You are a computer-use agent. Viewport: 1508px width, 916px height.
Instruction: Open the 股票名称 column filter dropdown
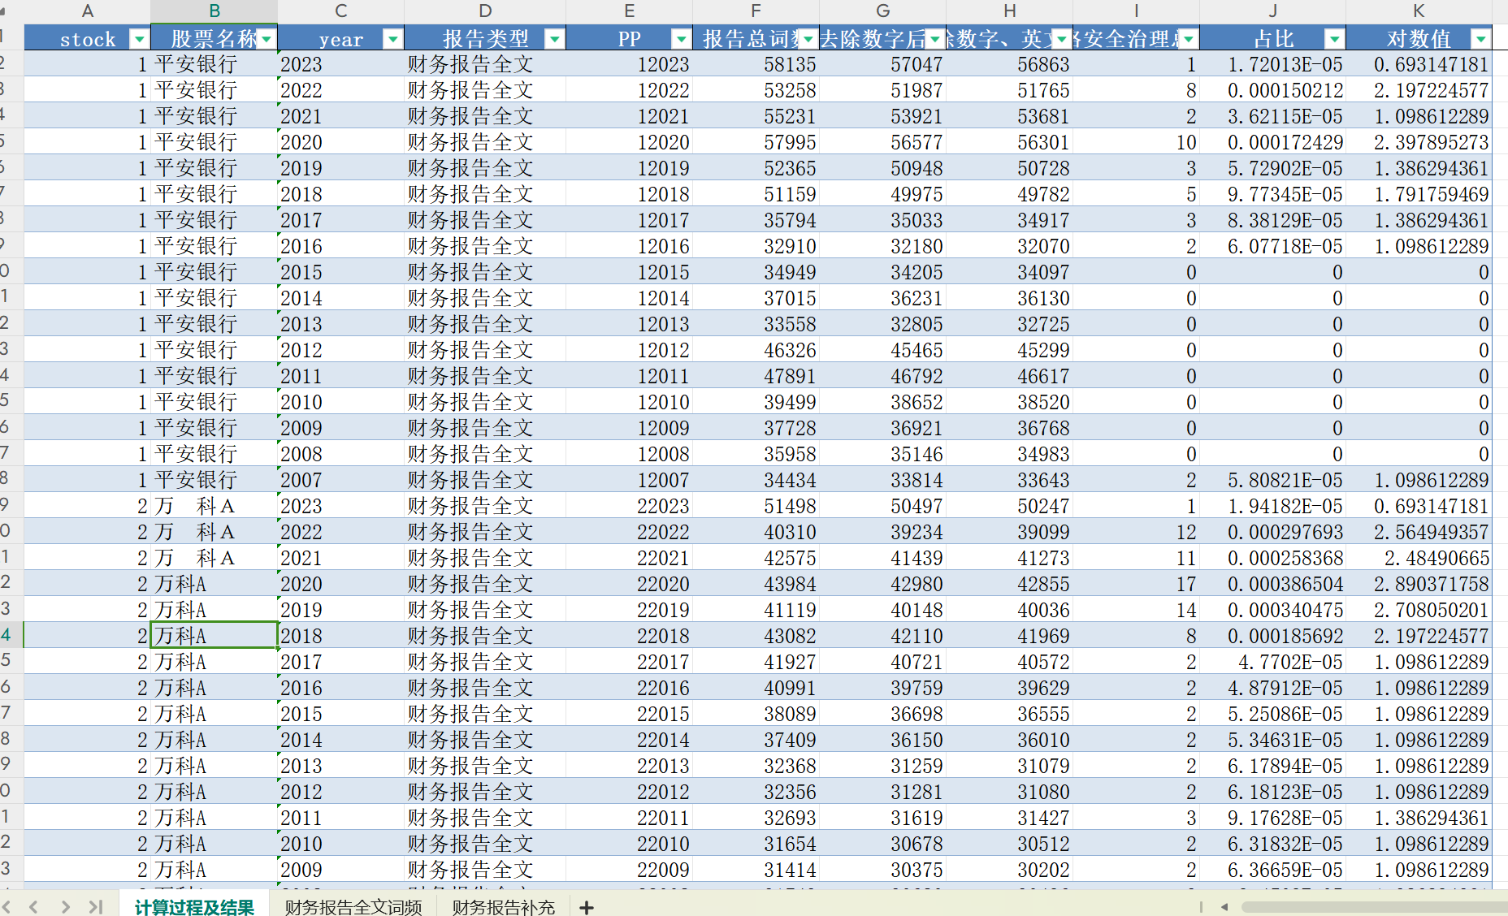(x=266, y=39)
